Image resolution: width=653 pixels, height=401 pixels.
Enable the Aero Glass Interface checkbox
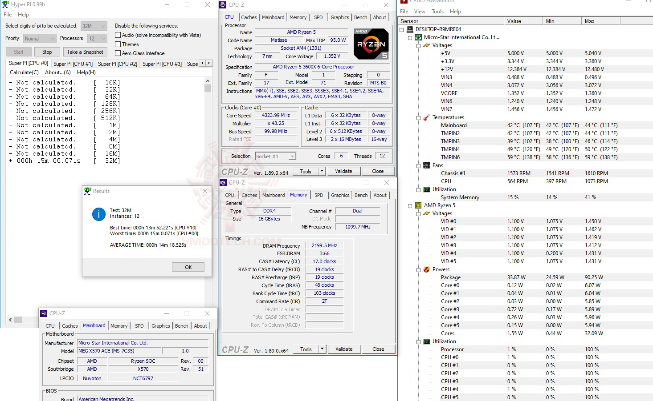tap(118, 53)
